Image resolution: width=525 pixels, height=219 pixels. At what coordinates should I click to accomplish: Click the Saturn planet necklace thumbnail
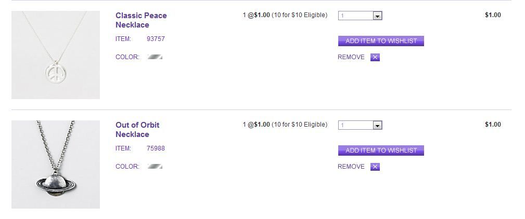56,165
